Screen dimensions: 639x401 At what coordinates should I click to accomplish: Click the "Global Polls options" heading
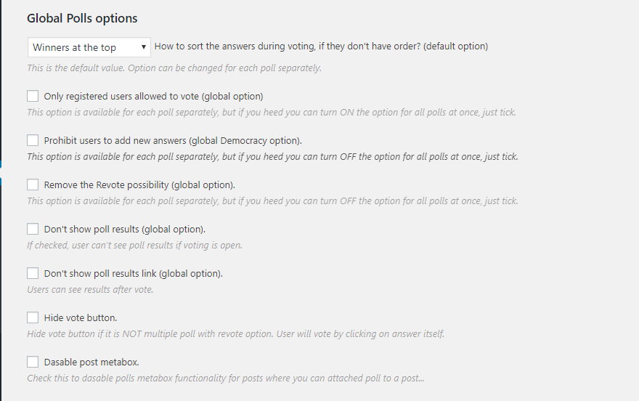point(82,18)
